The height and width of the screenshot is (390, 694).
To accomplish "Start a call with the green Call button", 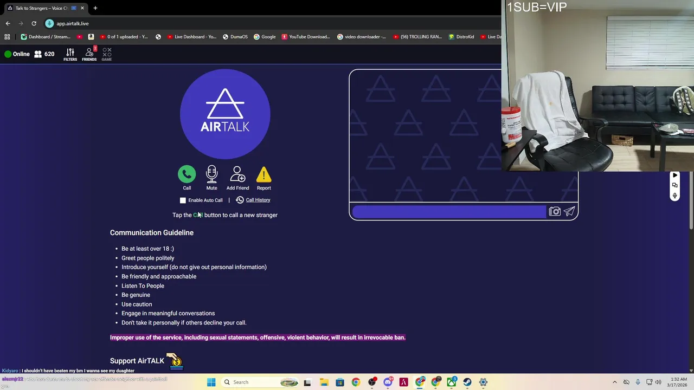I will [187, 174].
